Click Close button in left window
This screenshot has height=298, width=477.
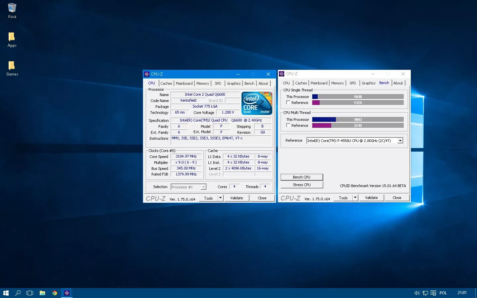tap(262, 198)
